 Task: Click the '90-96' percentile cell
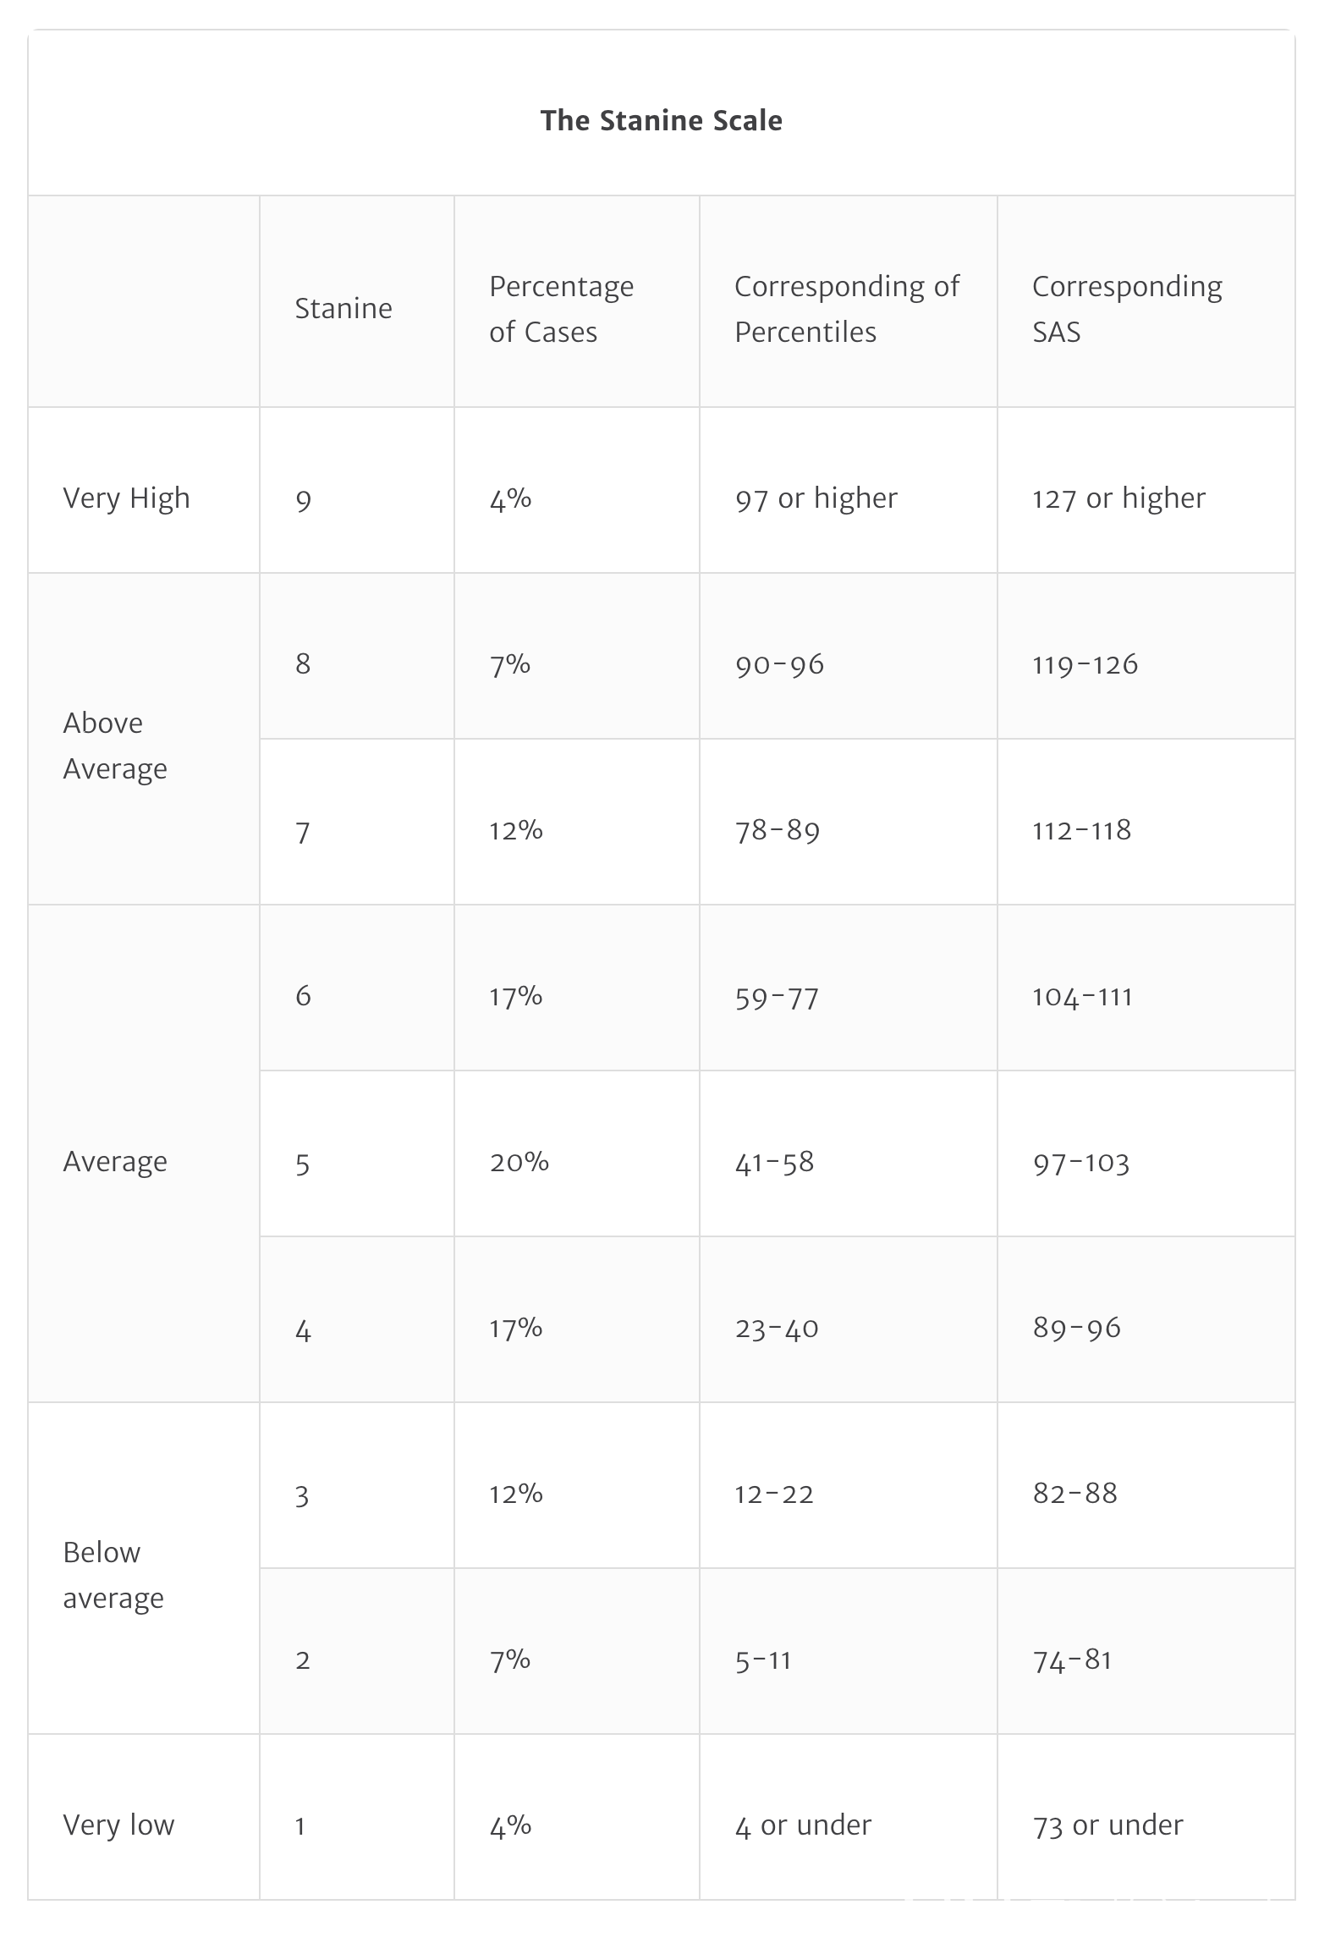point(779,664)
